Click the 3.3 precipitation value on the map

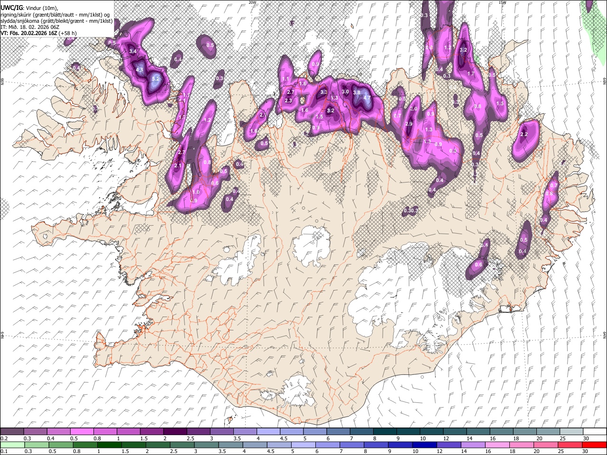click(324, 92)
